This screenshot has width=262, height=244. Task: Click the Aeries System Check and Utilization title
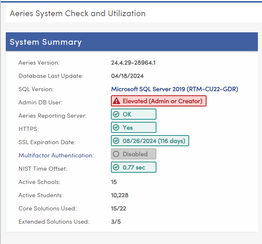click(77, 13)
